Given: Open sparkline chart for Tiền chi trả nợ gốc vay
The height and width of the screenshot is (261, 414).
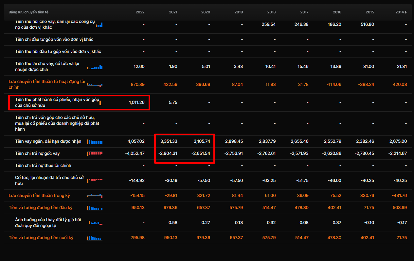Looking at the screenshot, I should (95, 154).
